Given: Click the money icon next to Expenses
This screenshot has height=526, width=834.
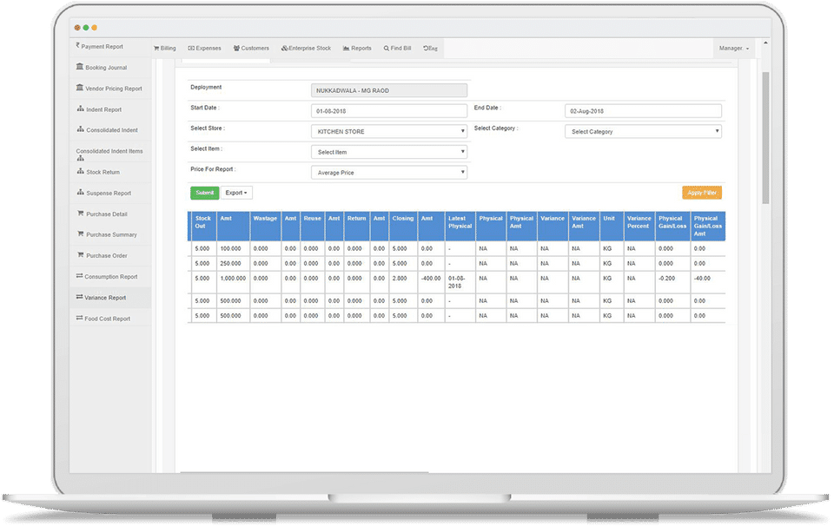Looking at the screenshot, I should coord(191,49).
